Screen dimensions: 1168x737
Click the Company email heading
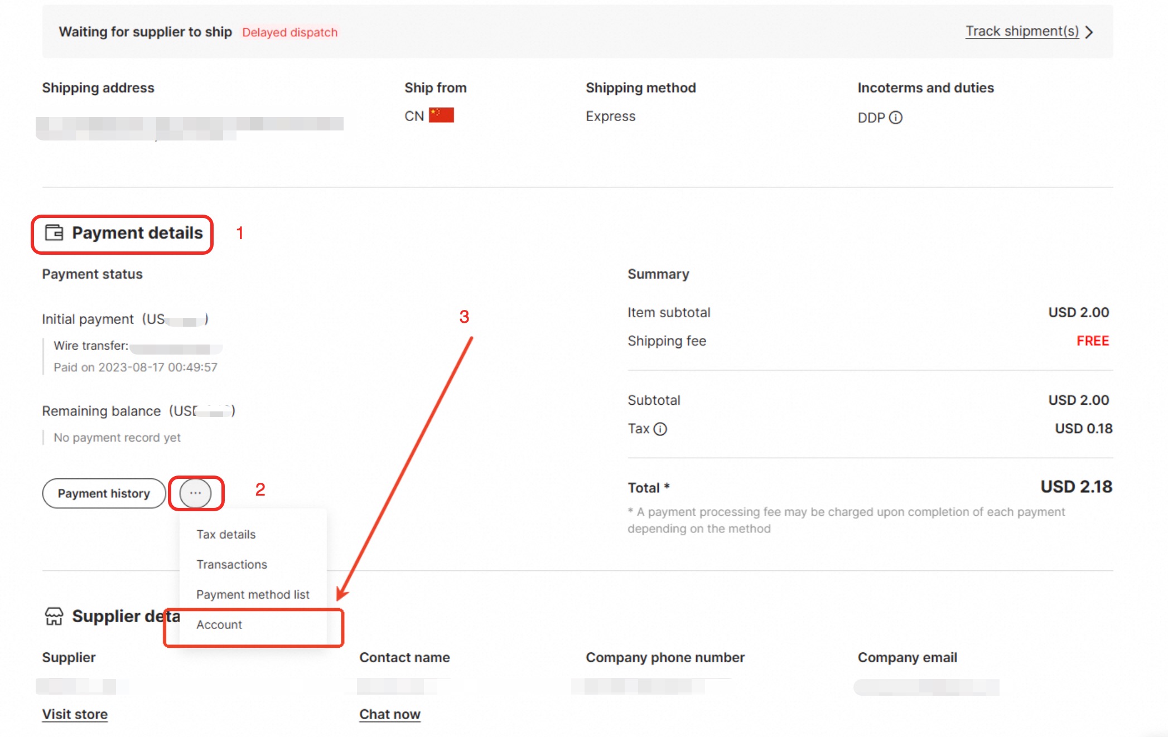[907, 657]
